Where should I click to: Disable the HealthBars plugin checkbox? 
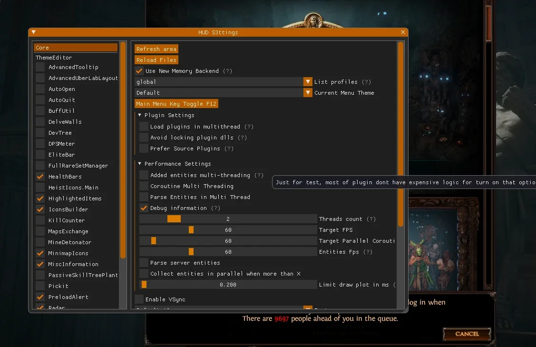[x=40, y=177]
